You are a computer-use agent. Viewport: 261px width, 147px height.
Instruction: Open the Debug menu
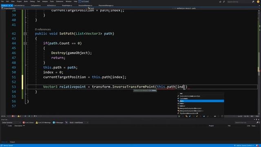(32, 1)
